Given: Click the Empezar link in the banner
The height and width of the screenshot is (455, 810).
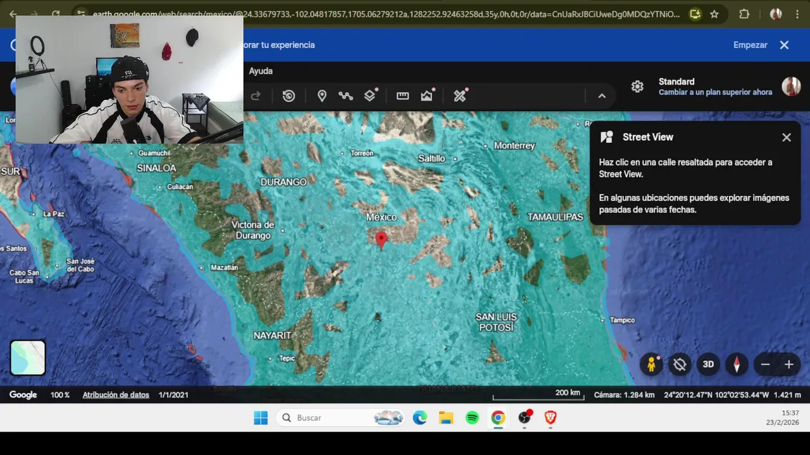Looking at the screenshot, I should pos(751,45).
